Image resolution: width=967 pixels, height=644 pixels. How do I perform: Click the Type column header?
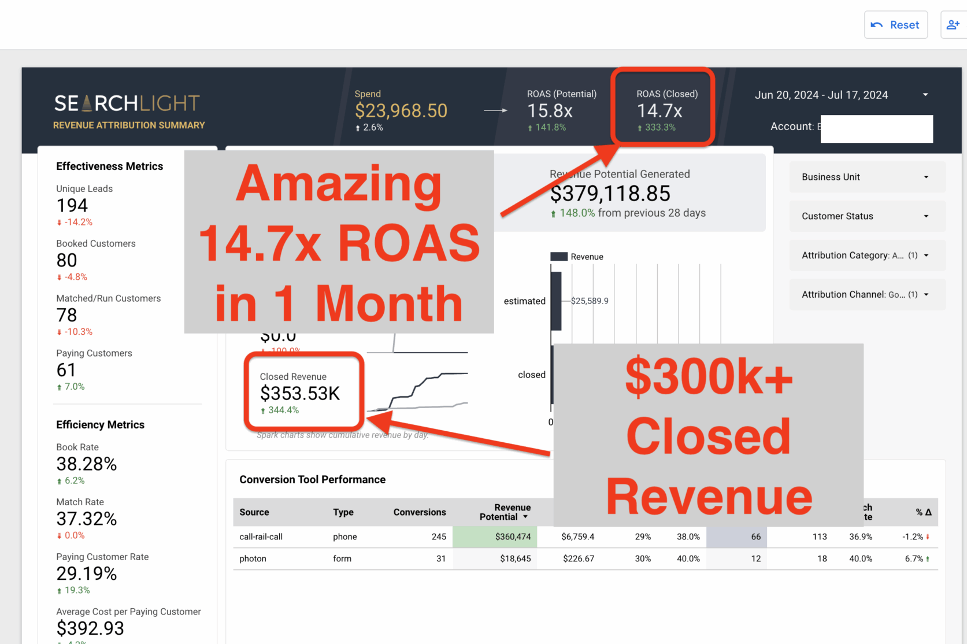[x=343, y=512]
